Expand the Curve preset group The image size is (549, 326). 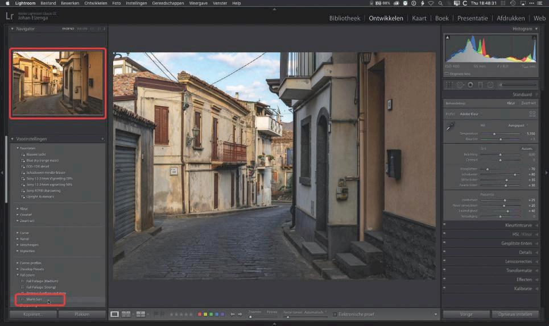pyautogui.click(x=18, y=233)
